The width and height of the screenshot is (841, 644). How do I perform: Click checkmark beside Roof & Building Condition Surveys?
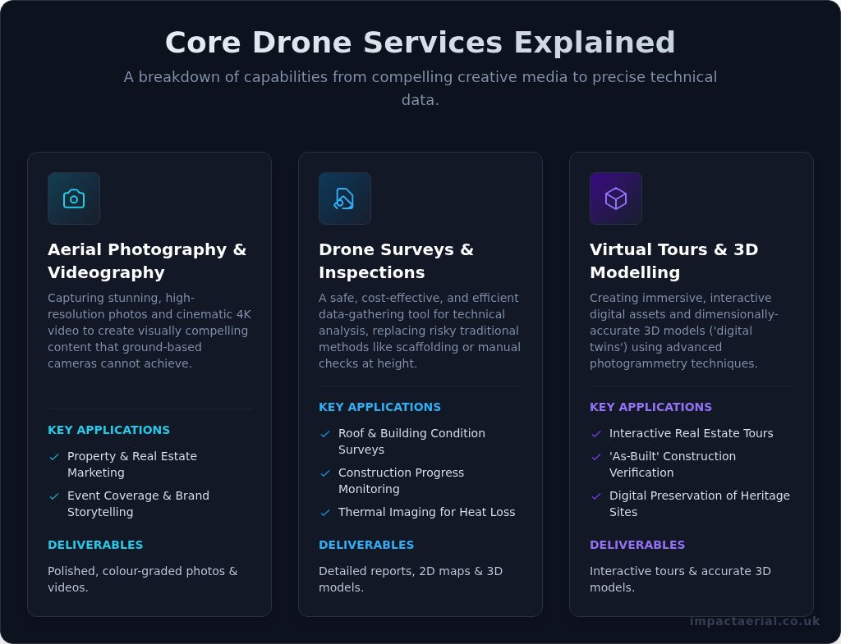click(325, 434)
